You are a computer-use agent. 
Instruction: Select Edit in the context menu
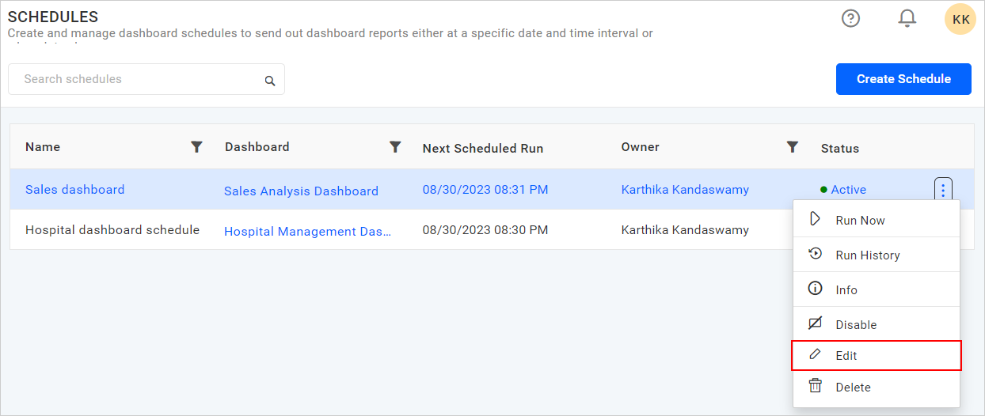[846, 356]
